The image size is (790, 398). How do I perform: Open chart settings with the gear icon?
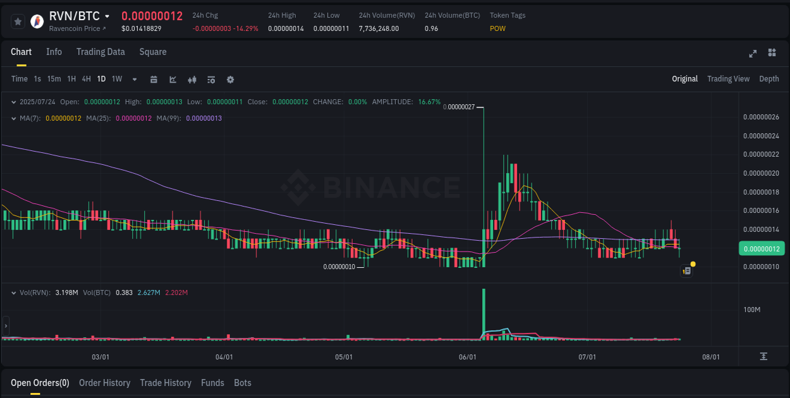230,79
